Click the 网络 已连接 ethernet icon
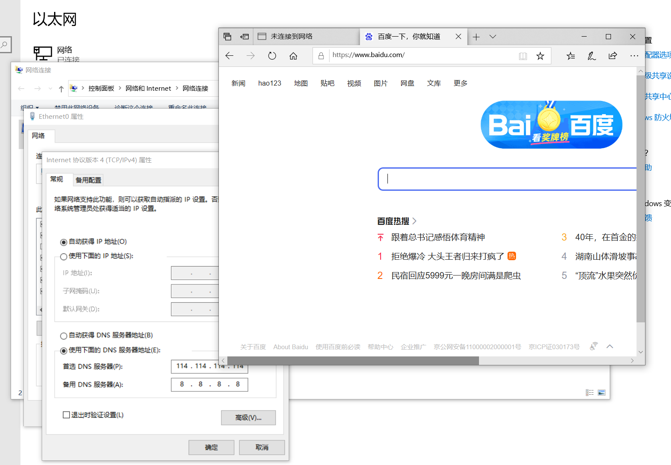 click(43, 53)
